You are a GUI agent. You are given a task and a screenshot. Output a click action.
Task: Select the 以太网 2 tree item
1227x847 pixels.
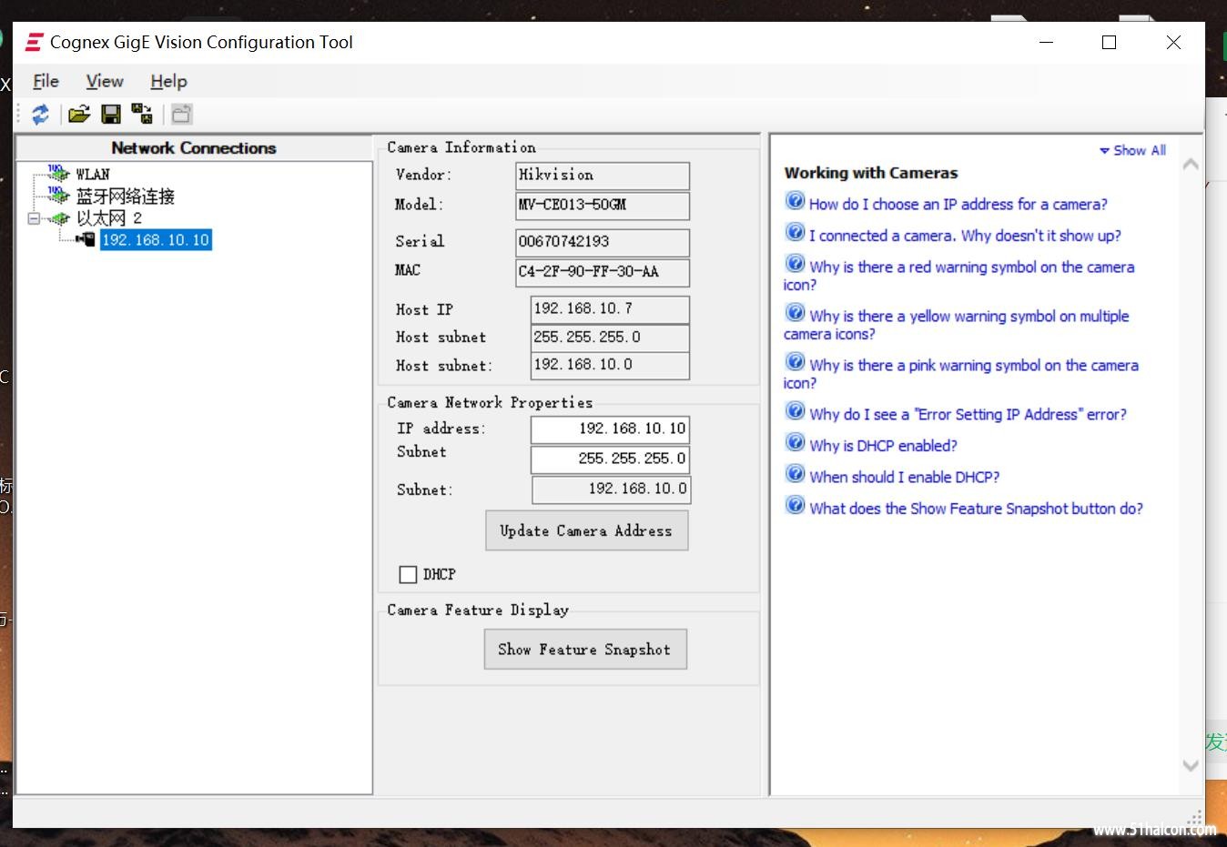point(109,218)
